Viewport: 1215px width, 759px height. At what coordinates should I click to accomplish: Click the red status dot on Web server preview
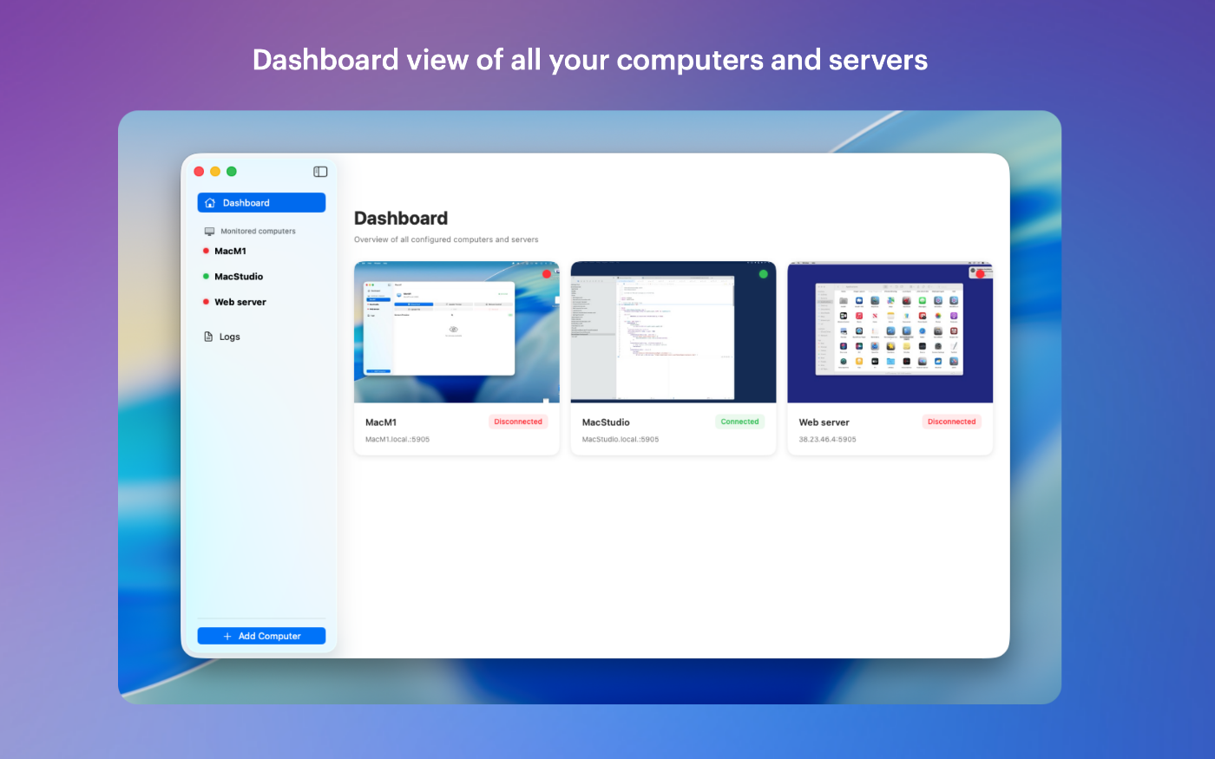click(981, 274)
